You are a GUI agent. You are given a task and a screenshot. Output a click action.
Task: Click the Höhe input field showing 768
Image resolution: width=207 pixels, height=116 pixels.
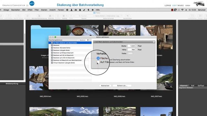point(131,50)
